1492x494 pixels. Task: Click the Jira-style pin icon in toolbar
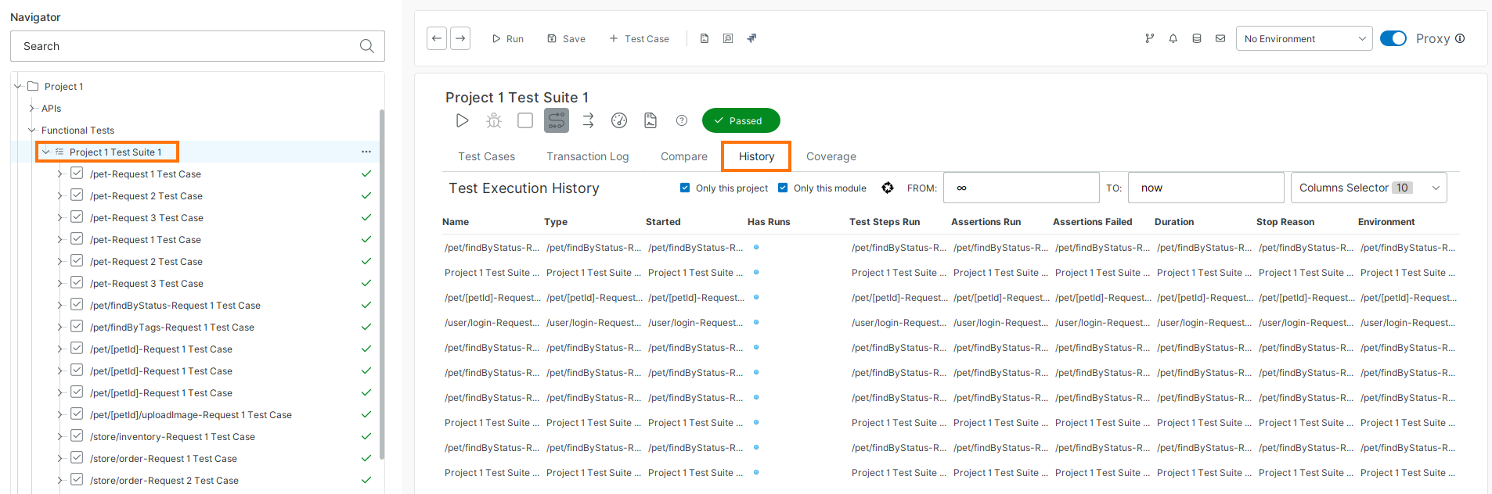tap(751, 38)
